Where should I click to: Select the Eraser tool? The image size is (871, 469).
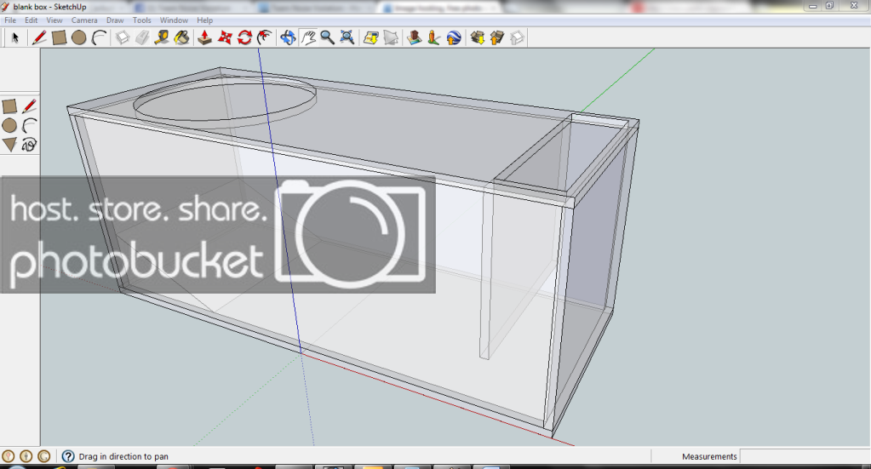142,37
